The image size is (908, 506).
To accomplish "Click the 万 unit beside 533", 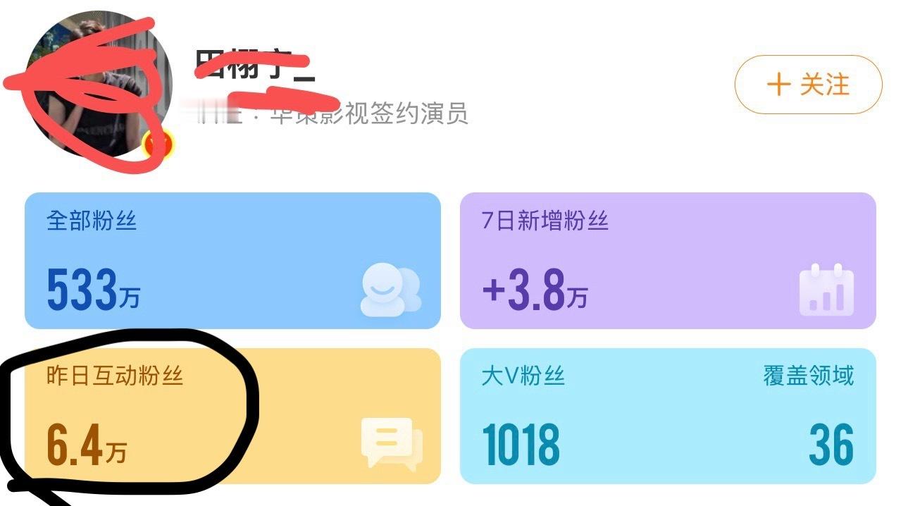I will 129,298.
